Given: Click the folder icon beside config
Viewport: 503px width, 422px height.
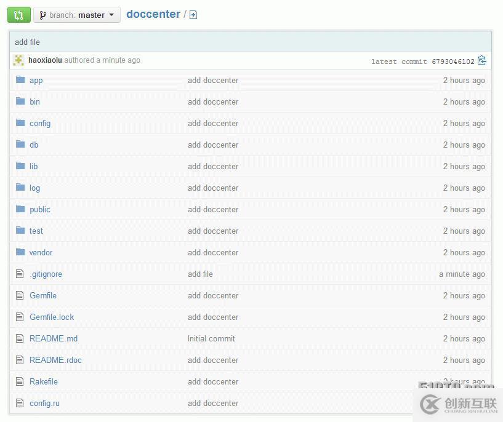Looking at the screenshot, I should [x=20, y=122].
